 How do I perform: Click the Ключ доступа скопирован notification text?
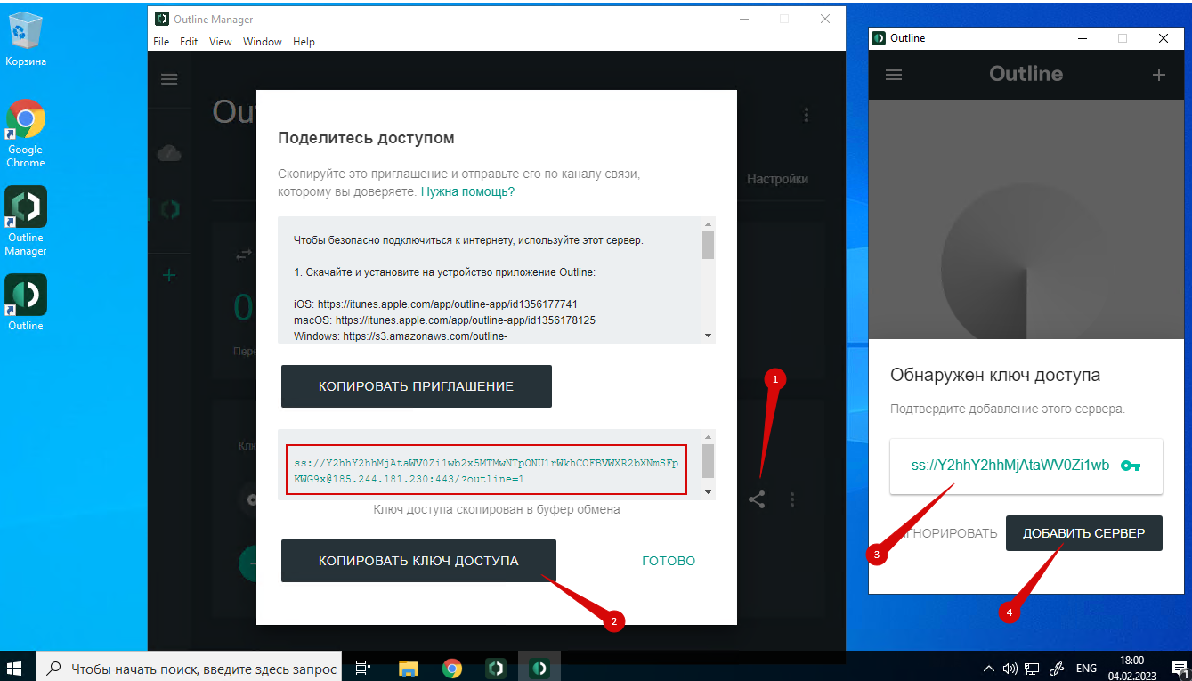click(497, 510)
